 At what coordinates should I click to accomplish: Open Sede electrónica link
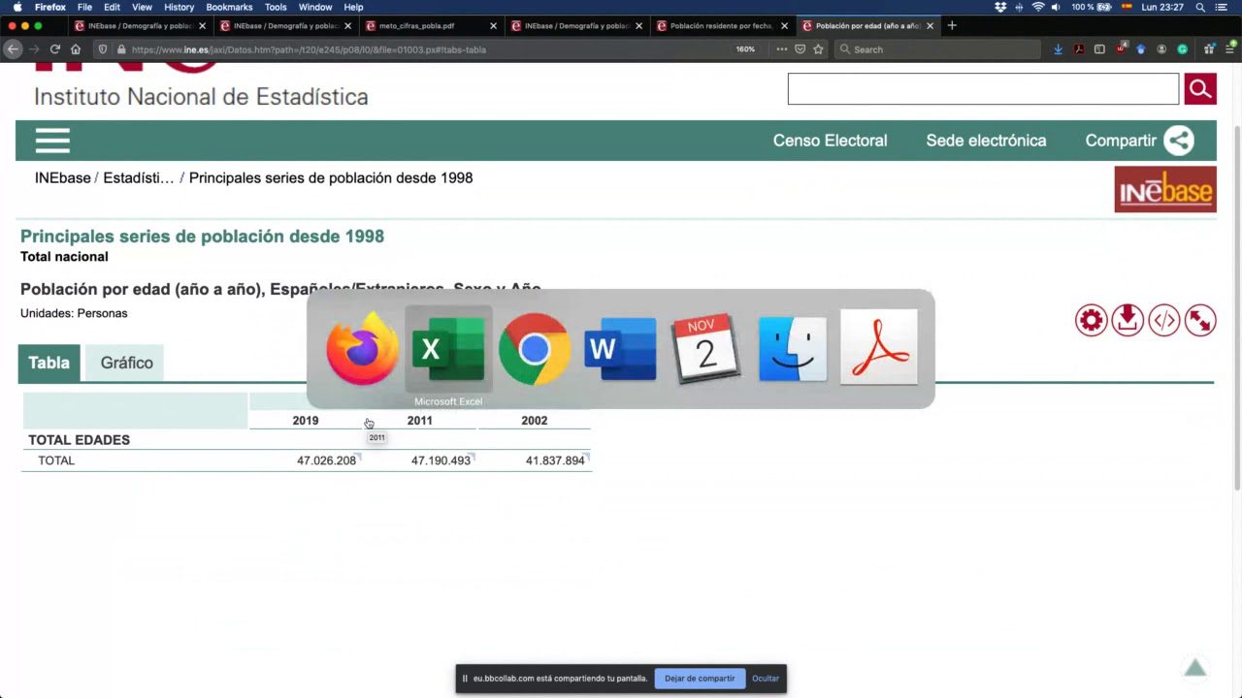click(986, 141)
